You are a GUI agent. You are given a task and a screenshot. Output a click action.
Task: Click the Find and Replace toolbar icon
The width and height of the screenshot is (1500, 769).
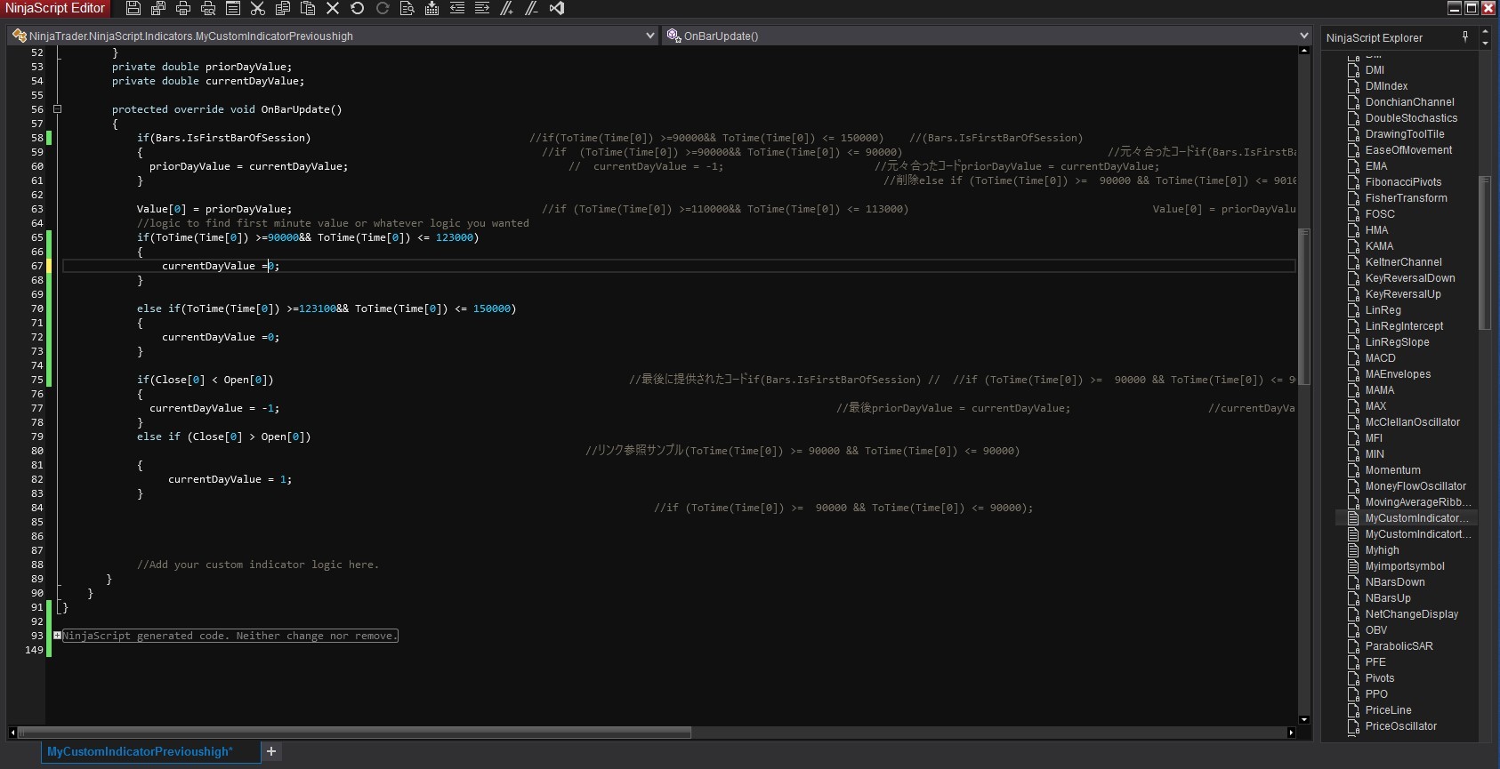tap(407, 8)
